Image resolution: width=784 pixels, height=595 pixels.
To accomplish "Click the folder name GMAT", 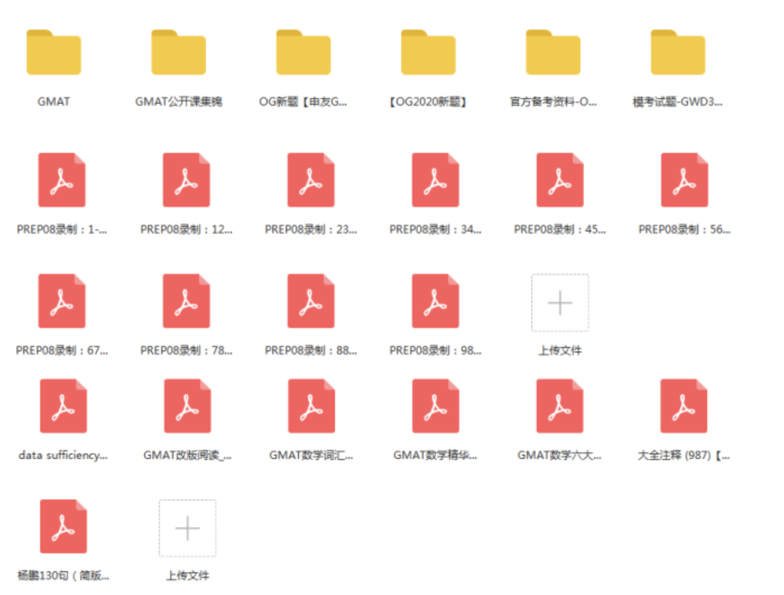I will pos(54,102).
